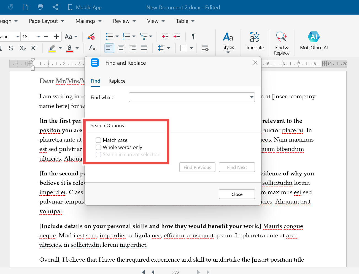
Task: Expand the highlight color dropdown arrow
Action: pos(60,48)
